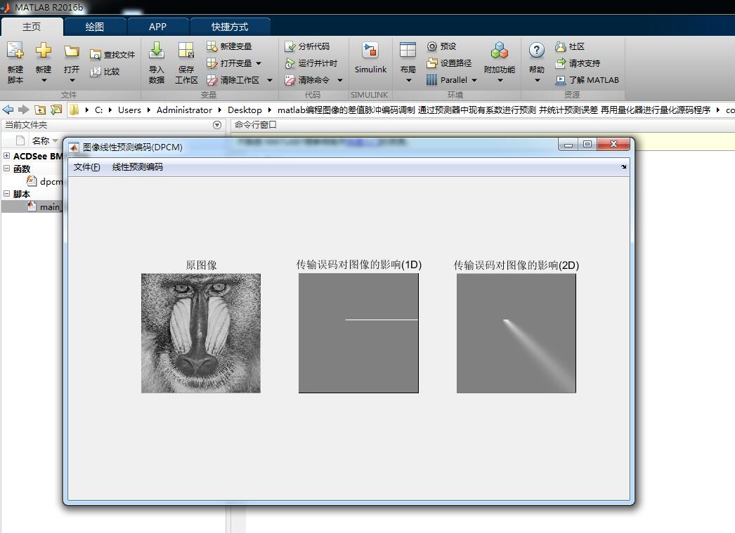Click the 布局 layout icon
Image resolution: width=735 pixels, height=533 pixels.
pyautogui.click(x=408, y=50)
